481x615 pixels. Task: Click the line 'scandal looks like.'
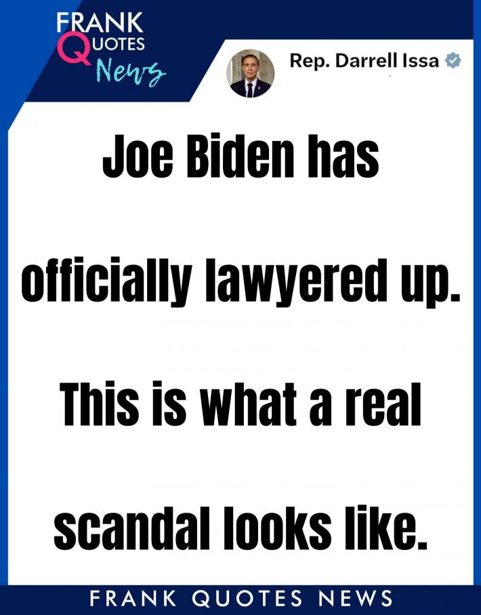coord(240,528)
